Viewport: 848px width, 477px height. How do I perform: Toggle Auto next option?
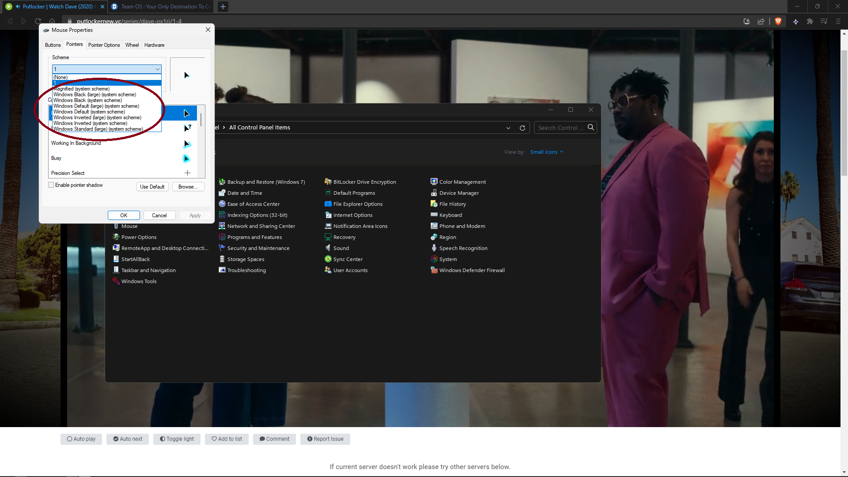click(x=128, y=439)
